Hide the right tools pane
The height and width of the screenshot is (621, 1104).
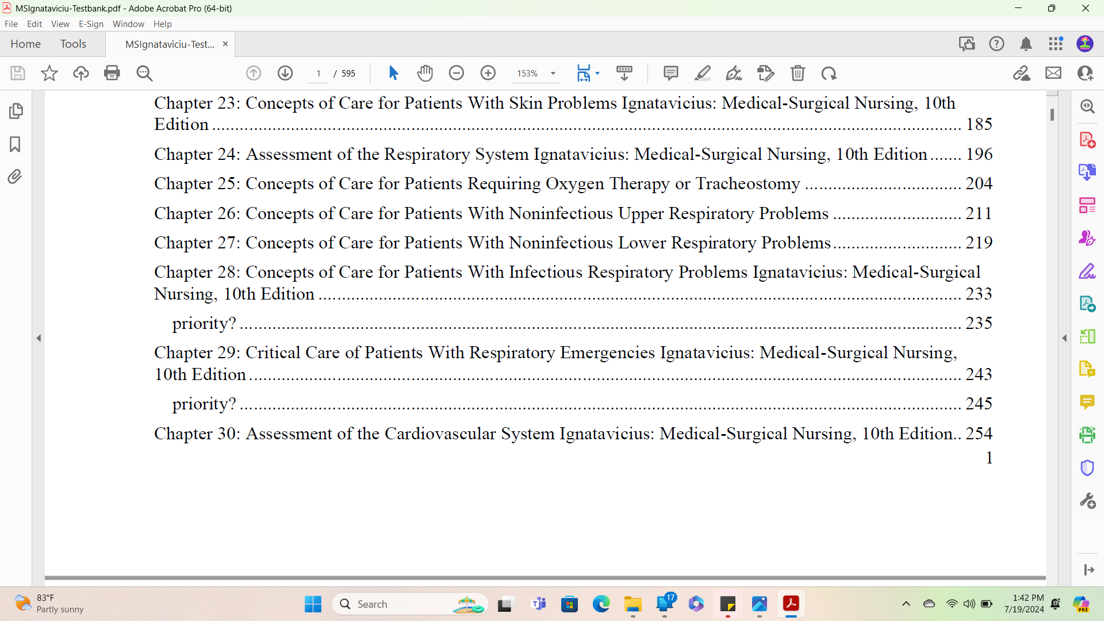click(x=1064, y=338)
